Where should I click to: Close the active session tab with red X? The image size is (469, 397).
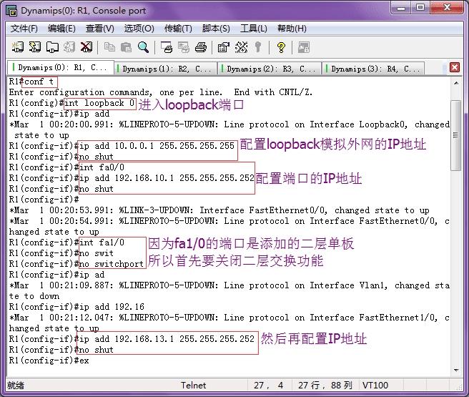pos(455,67)
